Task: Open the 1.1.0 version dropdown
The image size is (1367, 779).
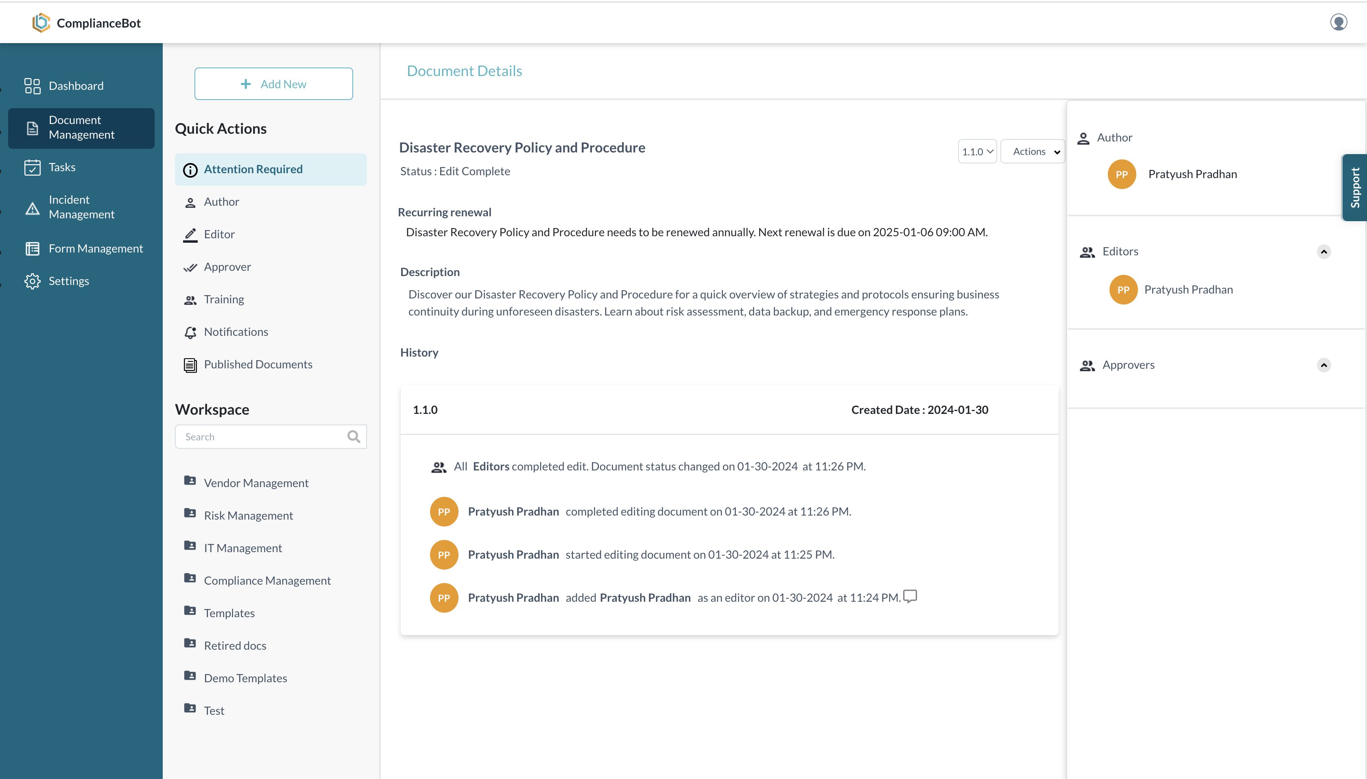Action: 977,151
